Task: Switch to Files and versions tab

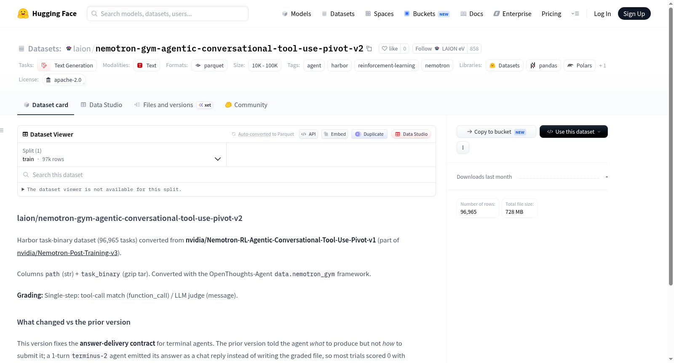Action: (174, 105)
